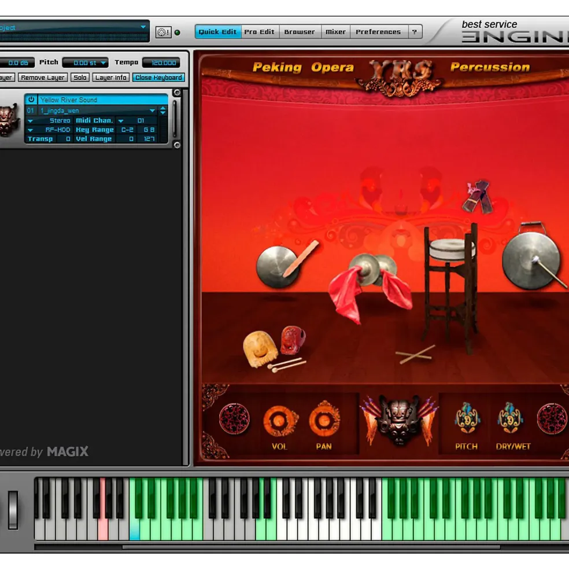Open the ? help tab
Viewport: 569px width, 570px height.
pyautogui.click(x=415, y=32)
